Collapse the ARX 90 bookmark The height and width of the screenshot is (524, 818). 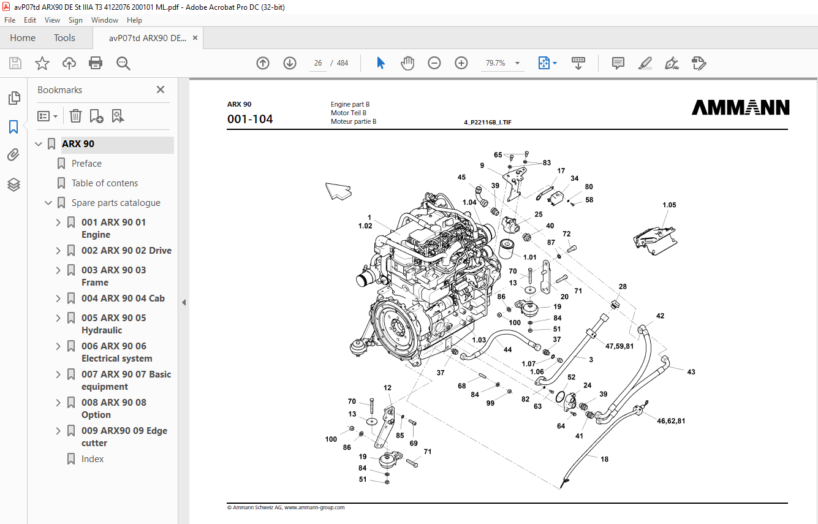click(x=39, y=144)
